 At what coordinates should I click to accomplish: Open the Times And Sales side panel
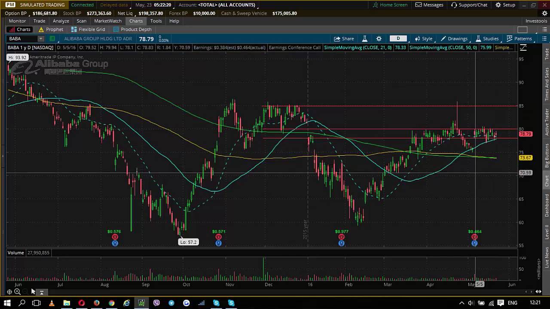[x=547, y=84]
